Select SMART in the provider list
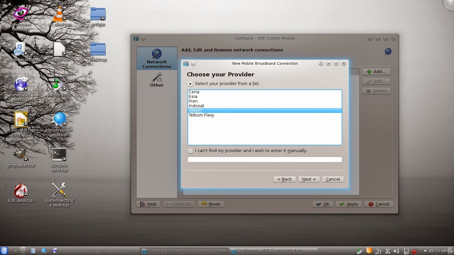The height and width of the screenshot is (255, 454). (x=265, y=111)
